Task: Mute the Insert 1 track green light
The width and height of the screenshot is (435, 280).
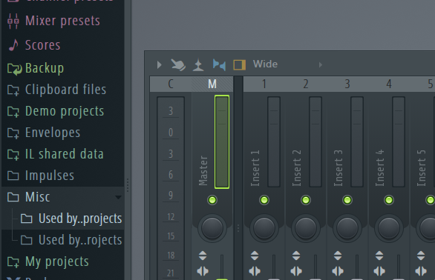Action: tap(264, 200)
